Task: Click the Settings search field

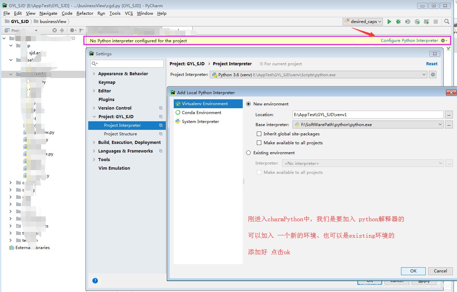Action: pos(127,64)
